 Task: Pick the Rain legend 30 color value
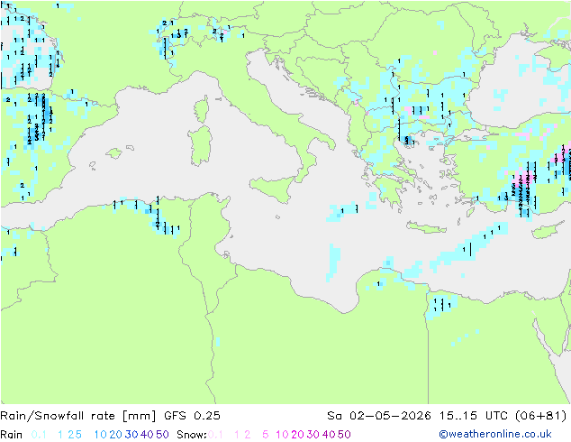click(x=131, y=435)
